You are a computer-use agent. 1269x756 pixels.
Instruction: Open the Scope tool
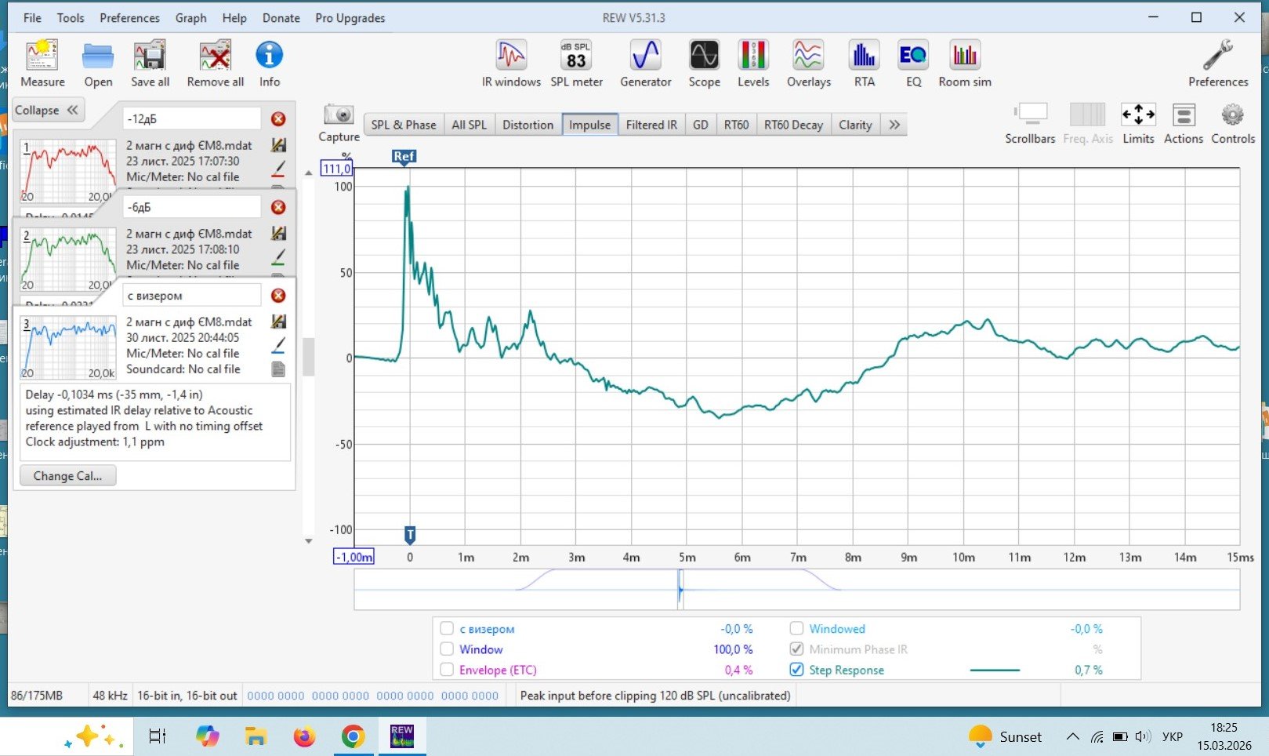(704, 64)
